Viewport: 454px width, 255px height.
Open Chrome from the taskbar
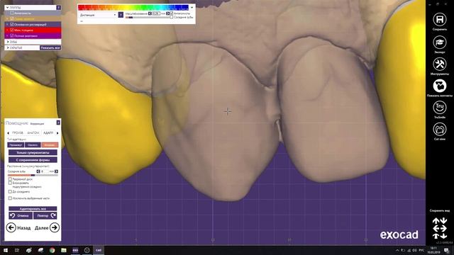[52, 250]
